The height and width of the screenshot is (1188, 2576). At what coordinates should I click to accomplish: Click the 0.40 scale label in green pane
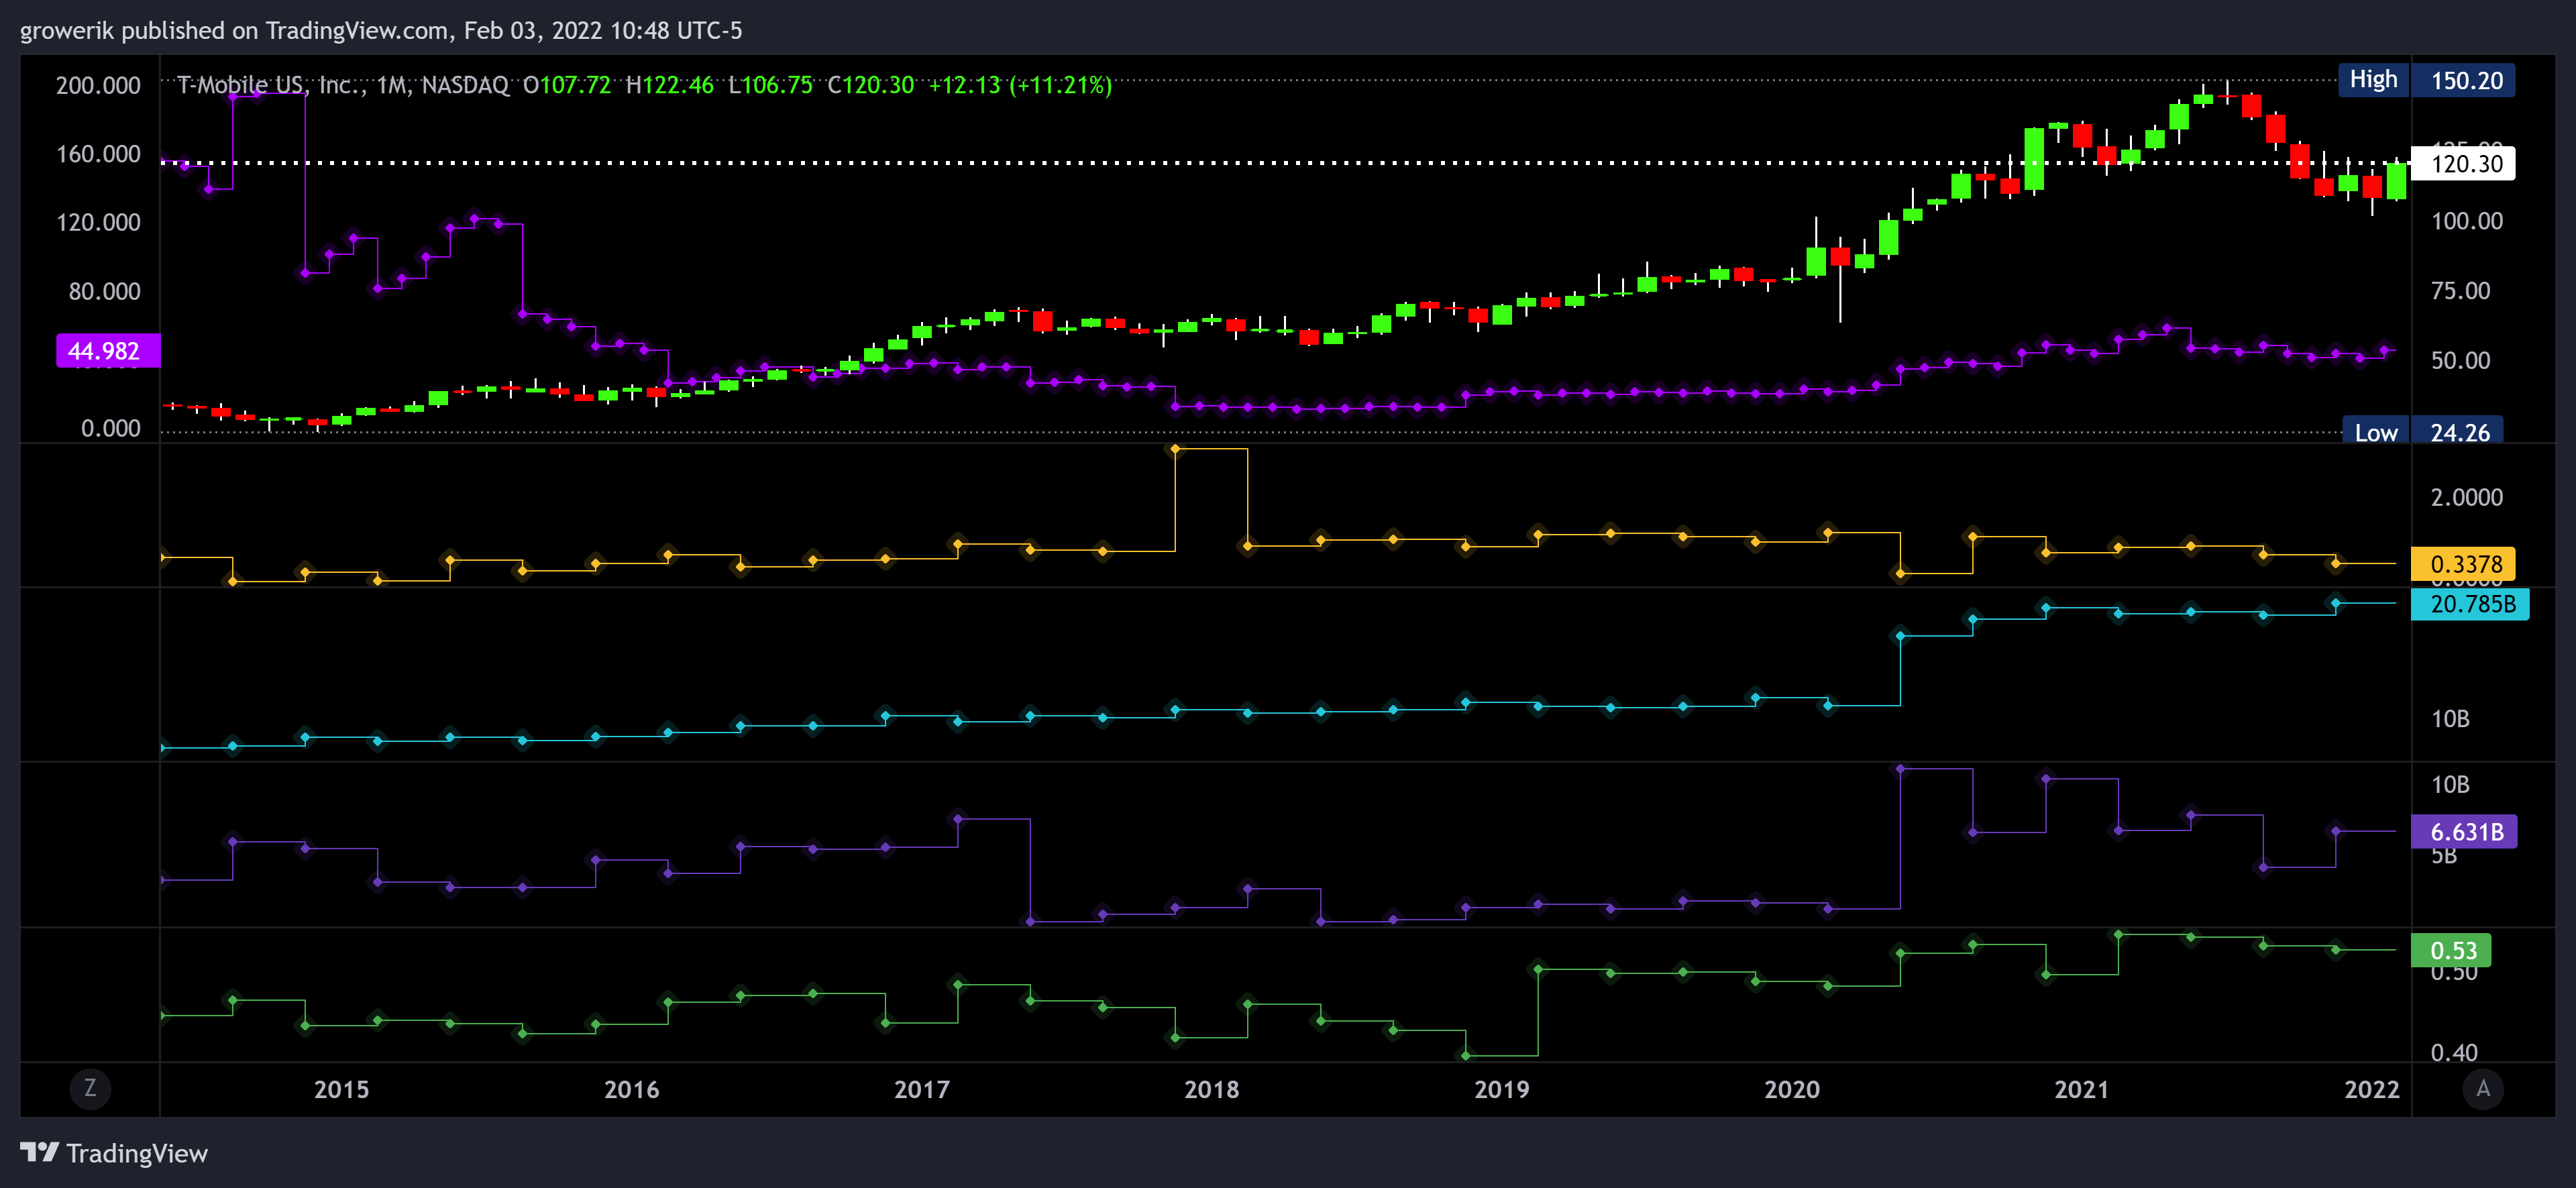click(x=2454, y=1052)
